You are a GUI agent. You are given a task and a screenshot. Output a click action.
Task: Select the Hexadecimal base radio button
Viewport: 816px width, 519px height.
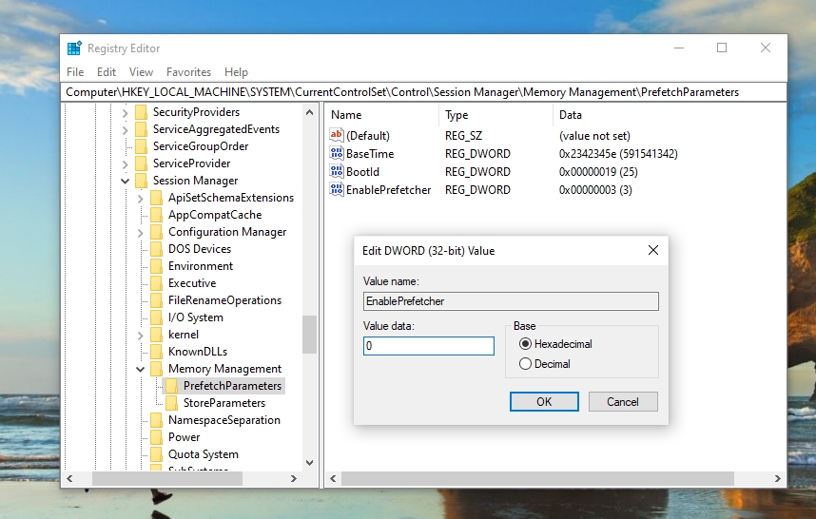pyautogui.click(x=525, y=344)
